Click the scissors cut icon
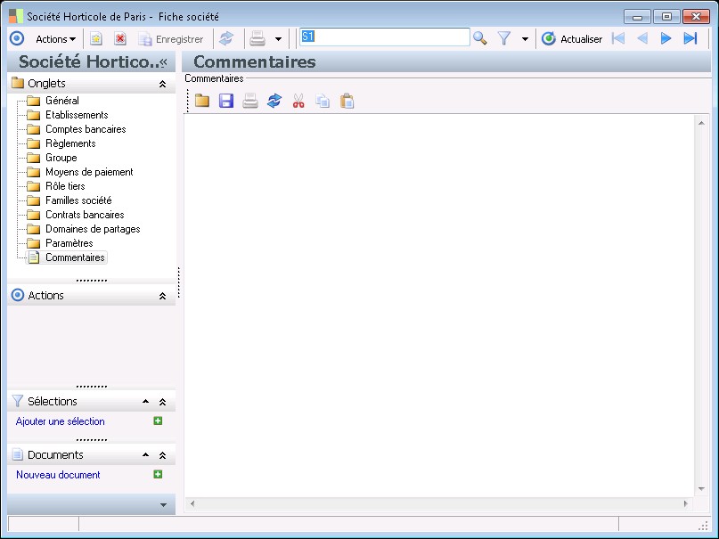 click(298, 102)
